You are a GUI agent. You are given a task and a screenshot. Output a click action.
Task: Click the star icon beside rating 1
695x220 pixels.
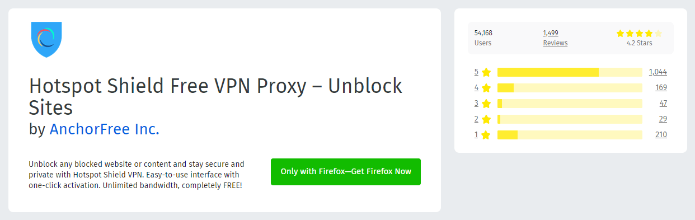(x=486, y=135)
